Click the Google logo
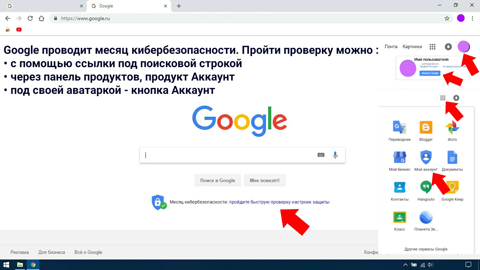This screenshot has height=270, width=480. (x=240, y=121)
